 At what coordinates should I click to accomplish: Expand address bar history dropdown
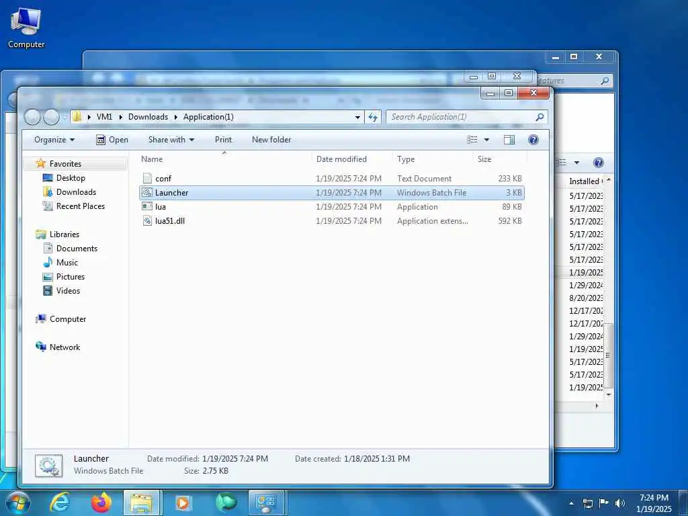pyautogui.click(x=357, y=117)
